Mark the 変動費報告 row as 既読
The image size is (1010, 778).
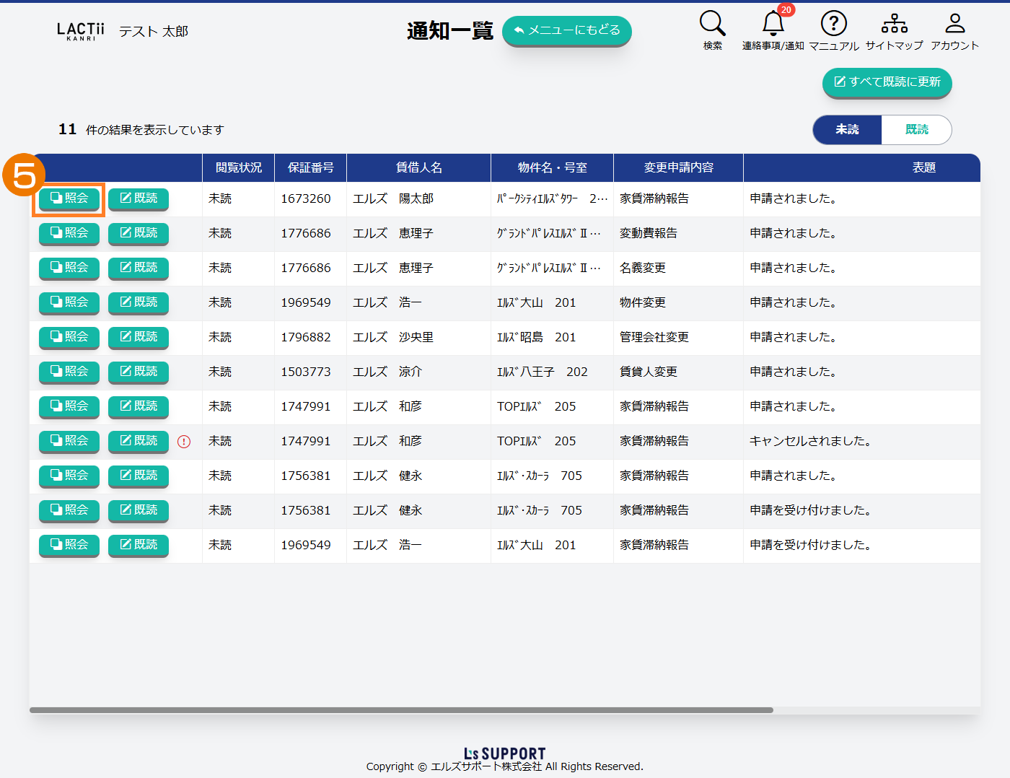click(x=139, y=233)
